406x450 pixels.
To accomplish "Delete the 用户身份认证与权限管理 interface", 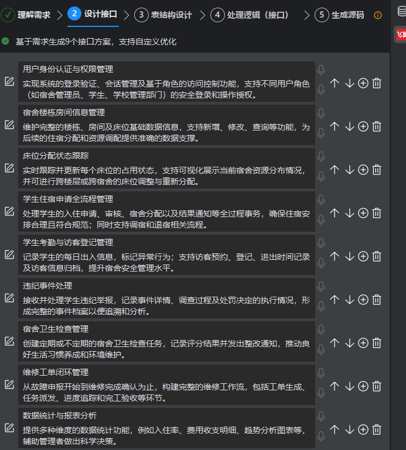I will 377,83.
